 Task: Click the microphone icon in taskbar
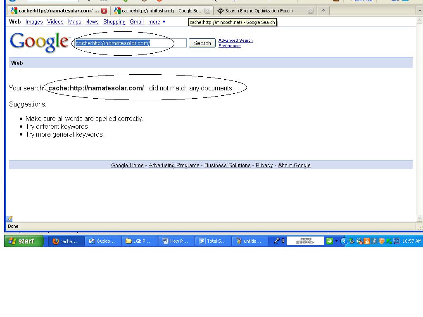point(276,241)
